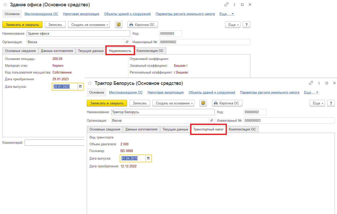Click Наименование field Здание офиса
Image resolution: width=337 pixels, height=214 pixels.
click(x=78, y=34)
